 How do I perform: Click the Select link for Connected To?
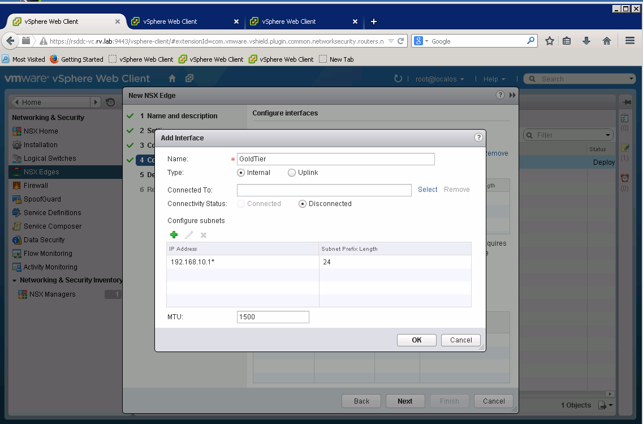pyautogui.click(x=428, y=190)
